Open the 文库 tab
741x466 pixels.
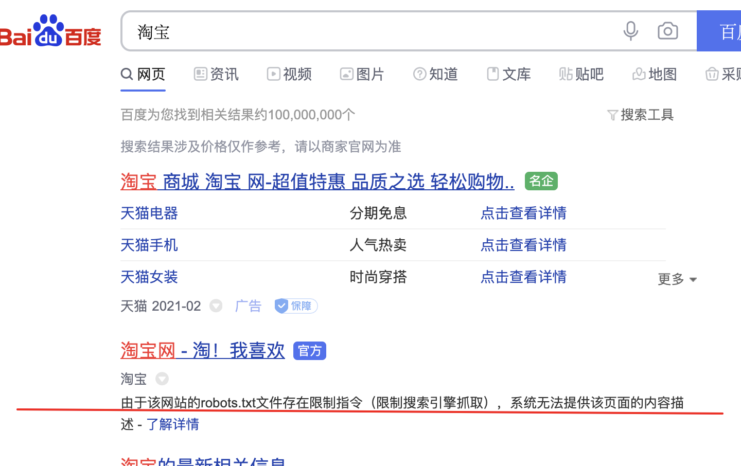coord(508,74)
